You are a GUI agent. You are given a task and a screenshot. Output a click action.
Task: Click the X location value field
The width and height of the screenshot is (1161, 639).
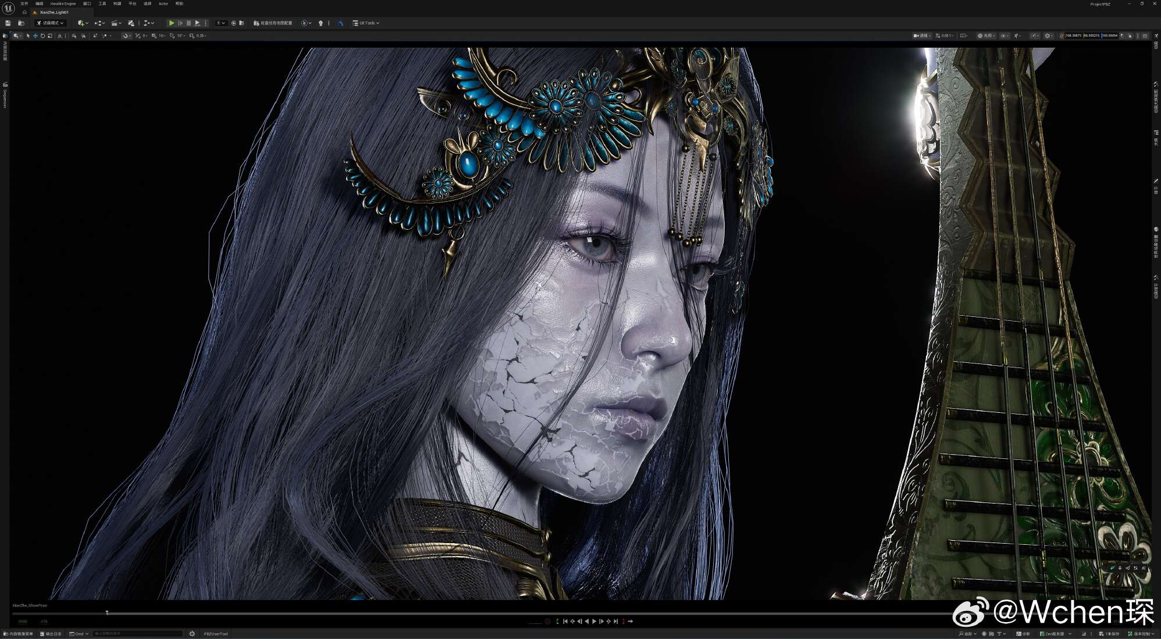1074,35
